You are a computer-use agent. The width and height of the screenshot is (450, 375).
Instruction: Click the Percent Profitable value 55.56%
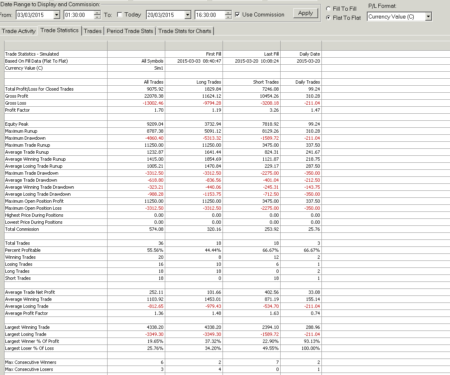click(155, 250)
